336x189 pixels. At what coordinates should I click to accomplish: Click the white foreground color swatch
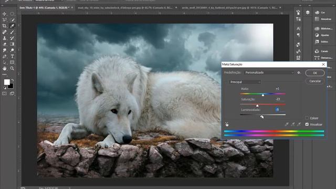pyautogui.click(x=6, y=82)
